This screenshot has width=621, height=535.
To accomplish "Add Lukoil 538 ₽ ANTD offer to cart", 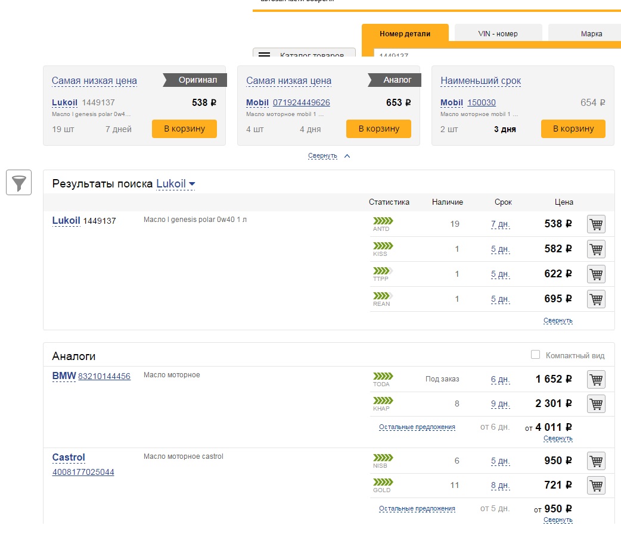I will pyautogui.click(x=596, y=224).
